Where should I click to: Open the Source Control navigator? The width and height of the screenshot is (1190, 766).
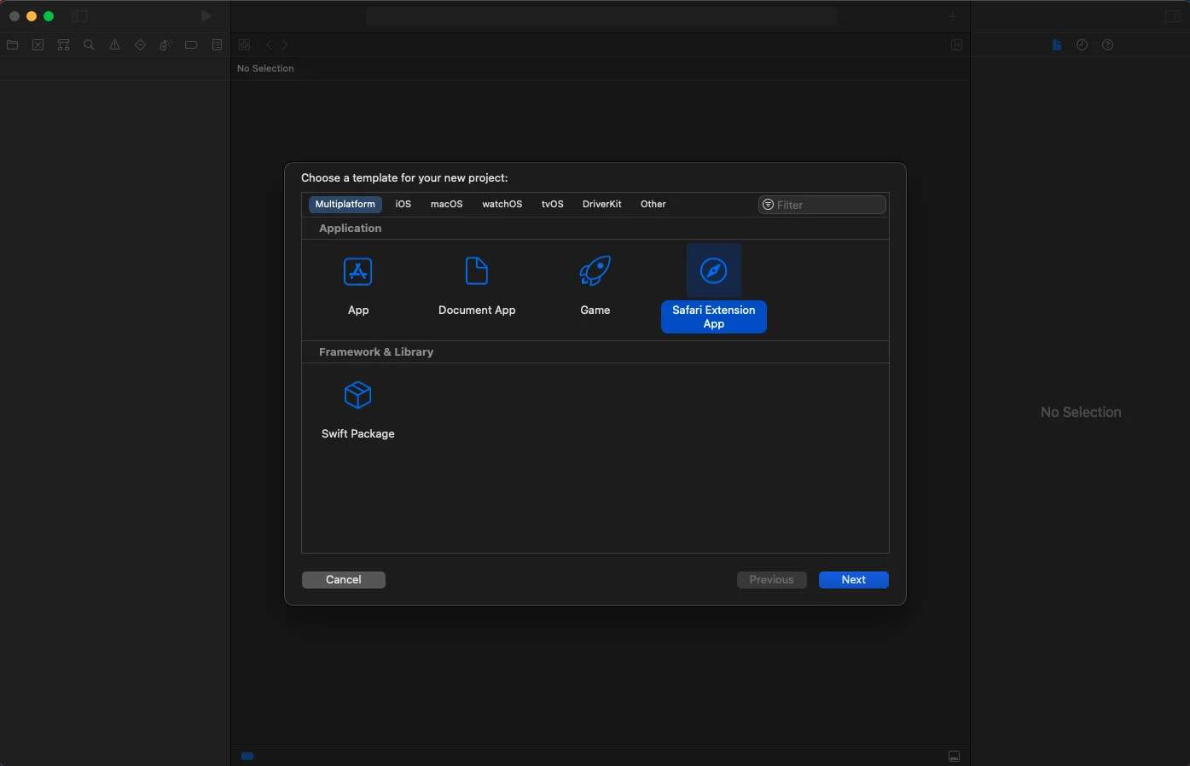tap(38, 45)
